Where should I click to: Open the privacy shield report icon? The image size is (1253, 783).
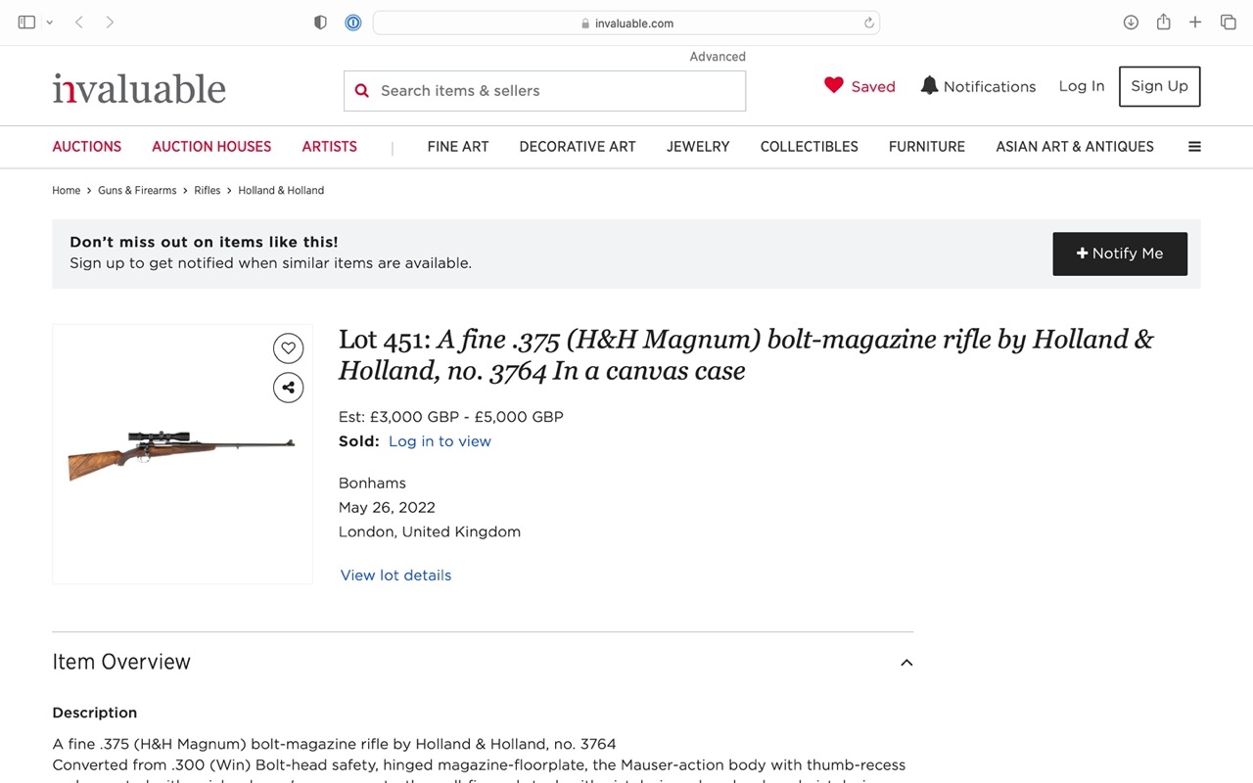[320, 23]
